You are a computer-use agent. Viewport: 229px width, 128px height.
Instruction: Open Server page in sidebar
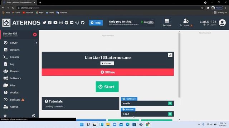[14, 43]
